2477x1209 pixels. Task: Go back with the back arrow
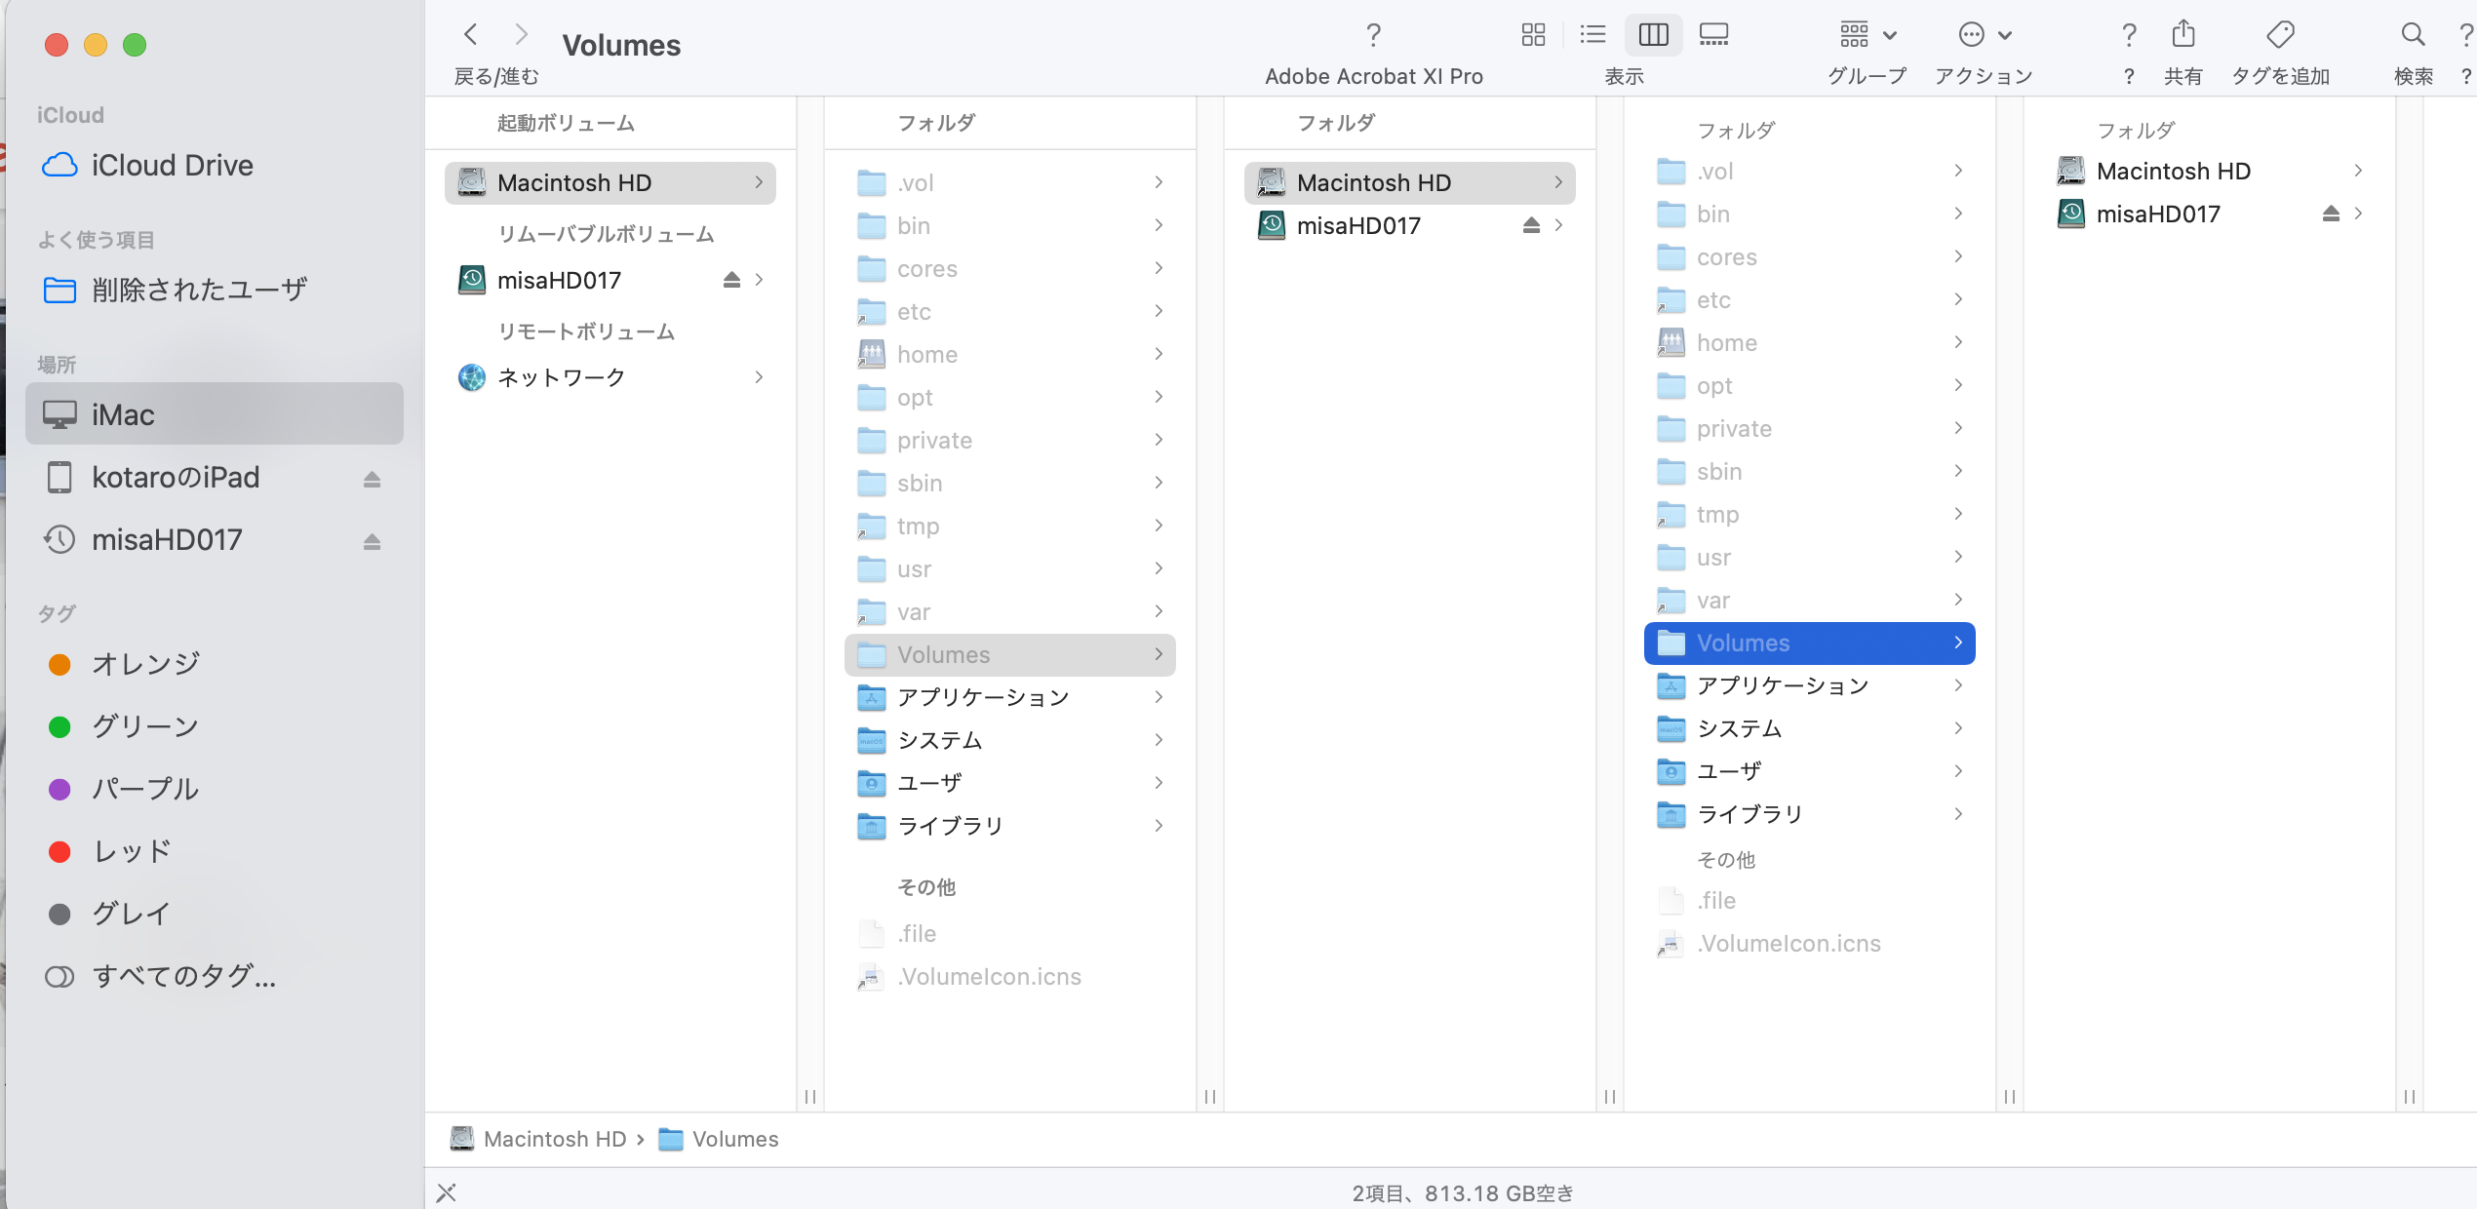(471, 35)
